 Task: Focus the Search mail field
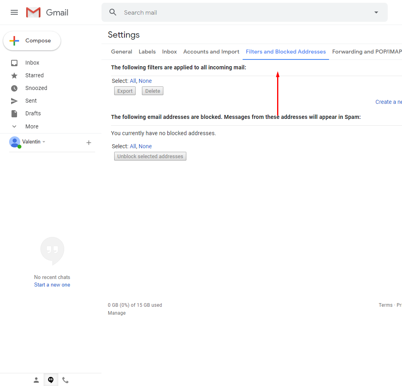(244, 12)
